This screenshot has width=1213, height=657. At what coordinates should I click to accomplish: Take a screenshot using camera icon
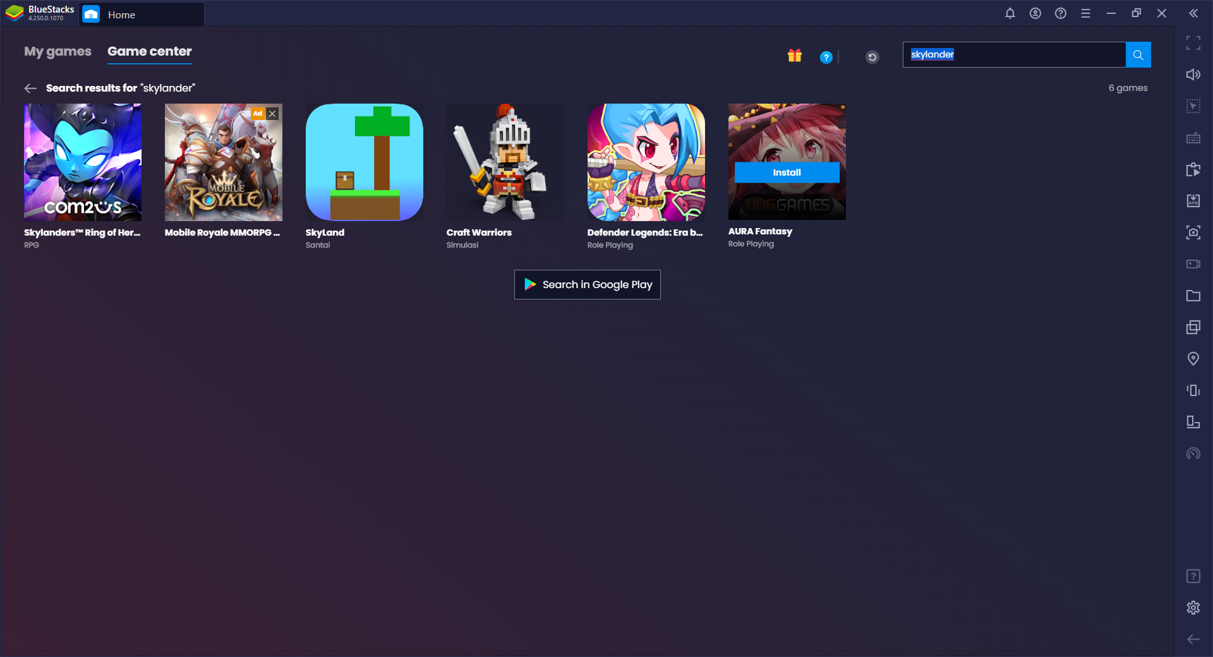click(1193, 232)
